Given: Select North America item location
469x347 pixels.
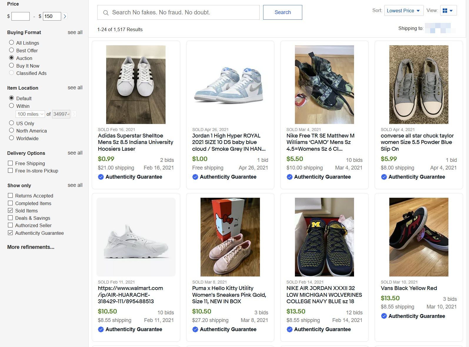Looking at the screenshot, I should (11, 130).
